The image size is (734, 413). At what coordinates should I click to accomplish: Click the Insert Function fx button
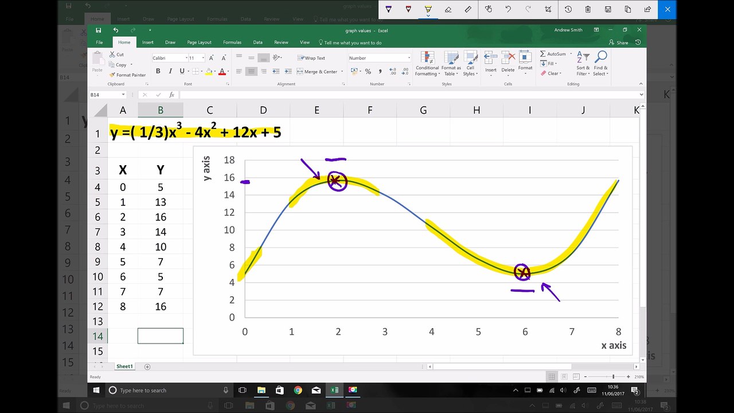(x=171, y=95)
